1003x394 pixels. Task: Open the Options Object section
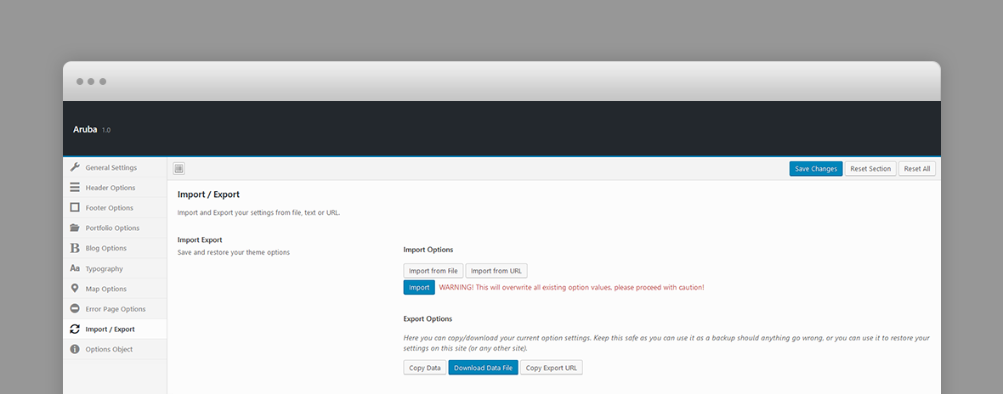point(115,349)
